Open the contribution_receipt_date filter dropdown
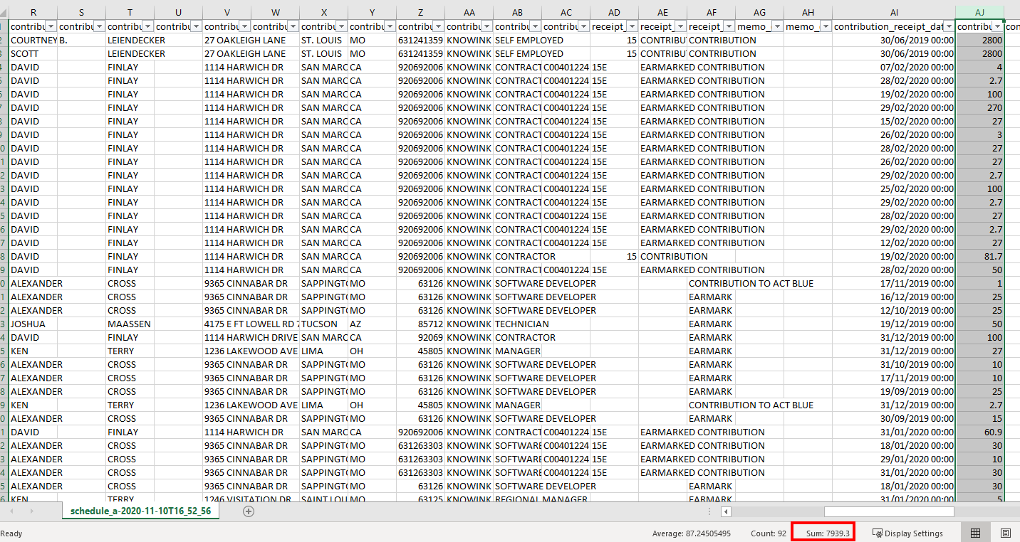Image resolution: width=1020 pixels, height=542 pixels. 949,26
